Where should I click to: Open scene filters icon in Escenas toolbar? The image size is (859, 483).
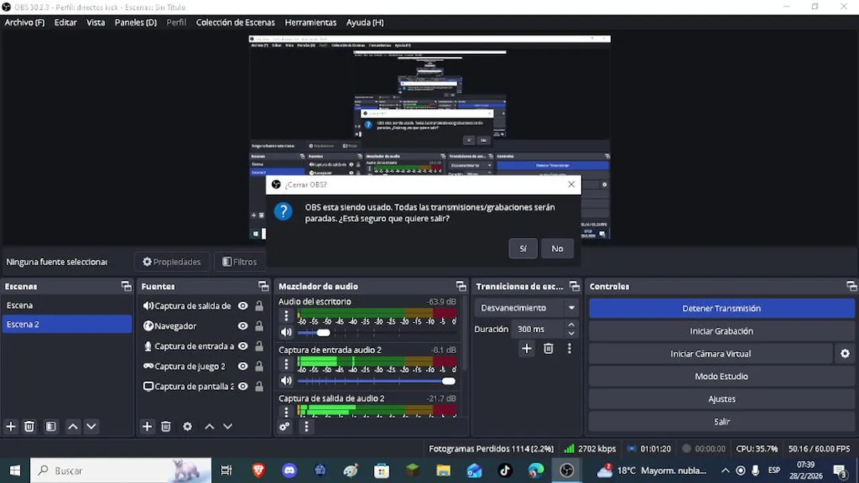pos(50,426)
